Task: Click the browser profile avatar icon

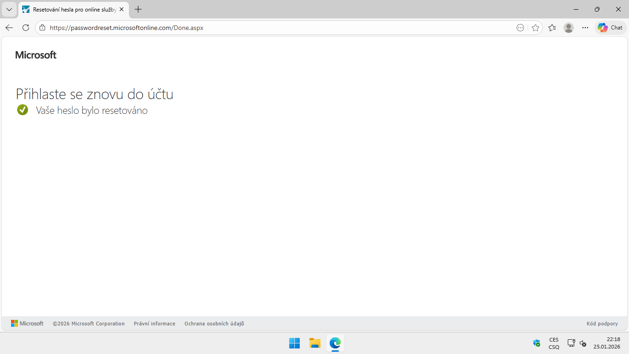Action: pos(569,28)
